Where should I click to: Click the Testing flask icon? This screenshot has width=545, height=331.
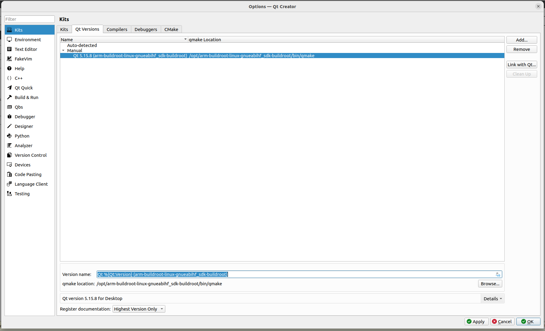9,193
